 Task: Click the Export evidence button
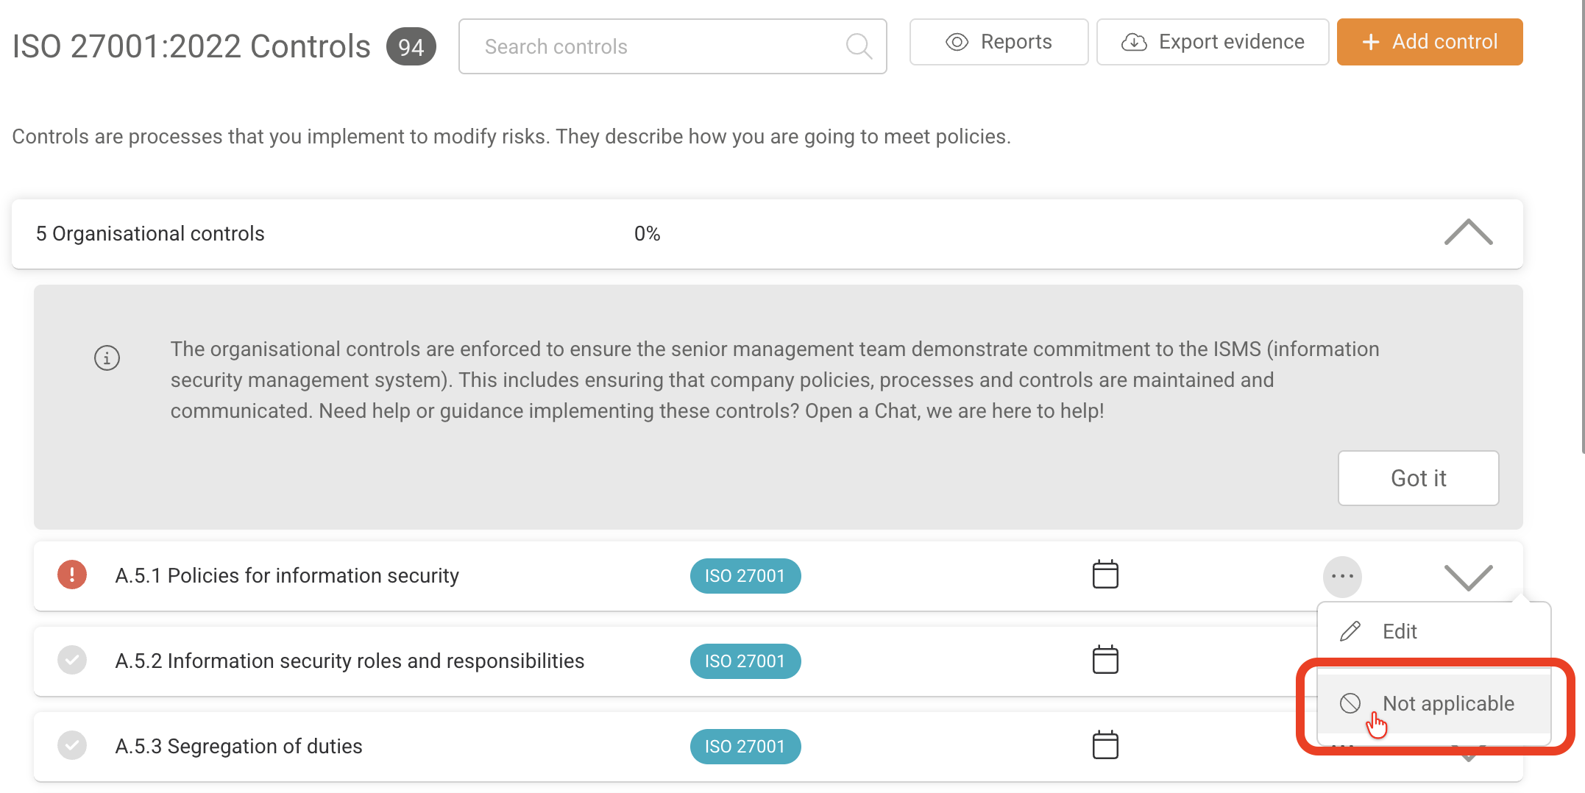pos(1212,42)
